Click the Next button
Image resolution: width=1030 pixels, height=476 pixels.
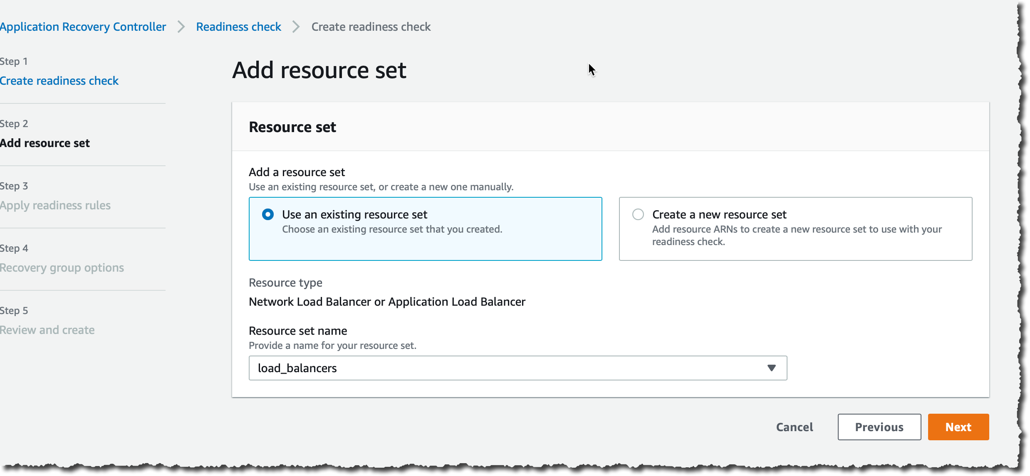pyautogui.click(x=958, y=427)
